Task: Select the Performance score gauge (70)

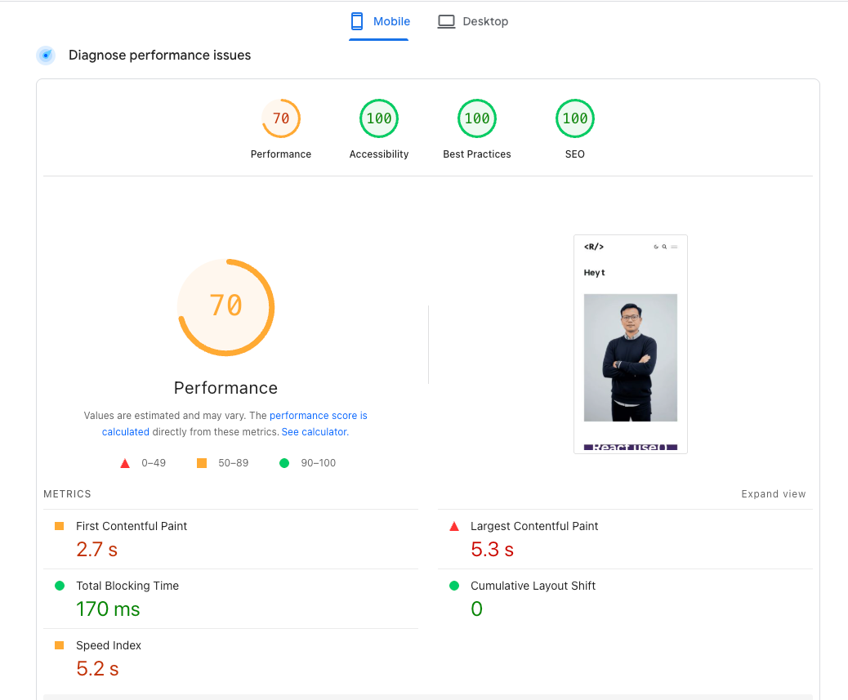Action: point(281,119)
